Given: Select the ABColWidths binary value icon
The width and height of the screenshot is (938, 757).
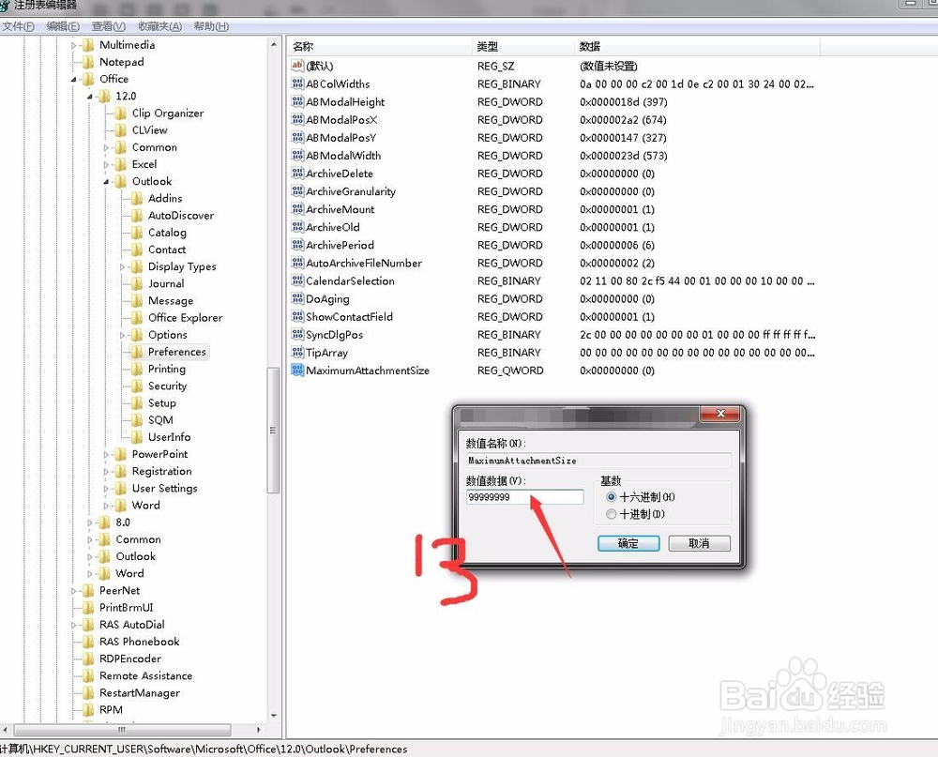Looking at the screenshot, I should click(x=298, y=84).
